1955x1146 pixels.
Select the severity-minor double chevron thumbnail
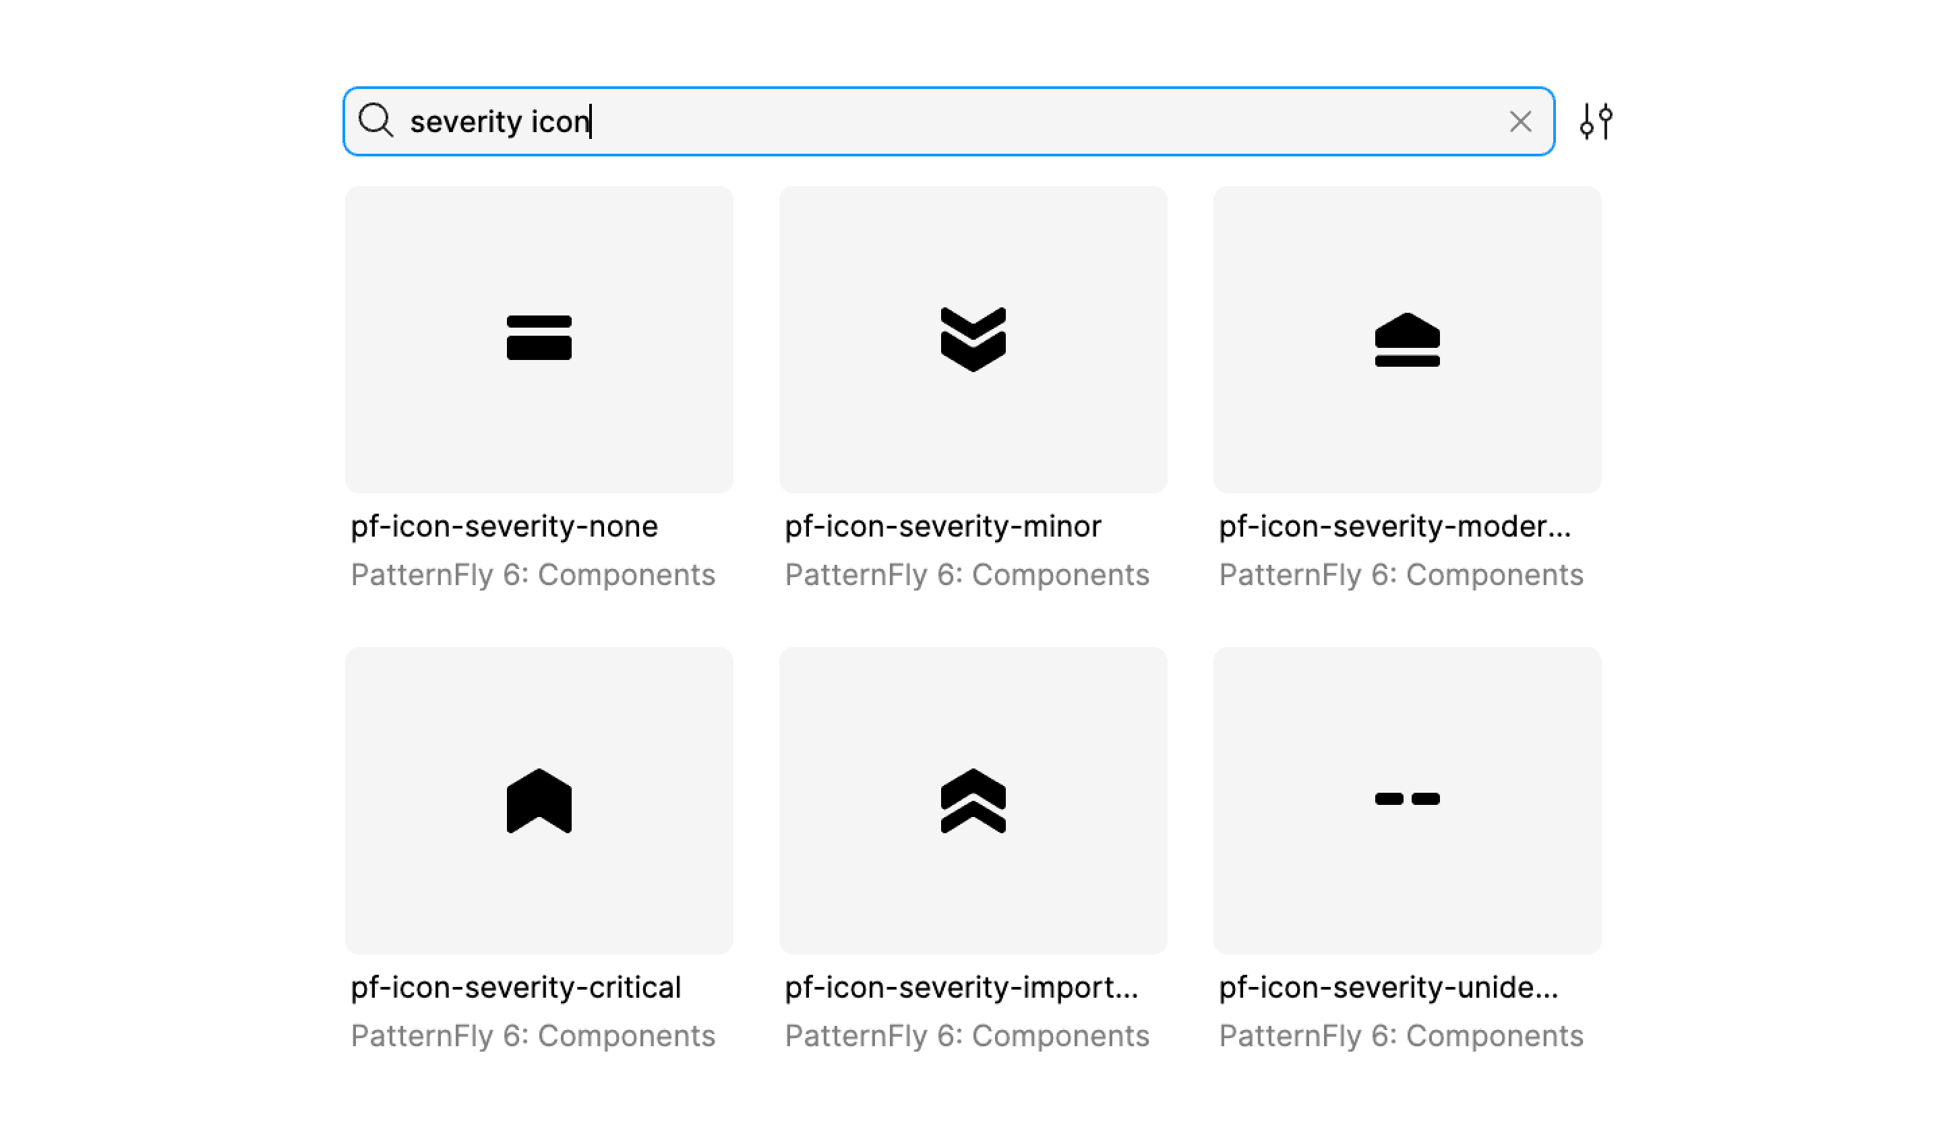tap(973, 340)
